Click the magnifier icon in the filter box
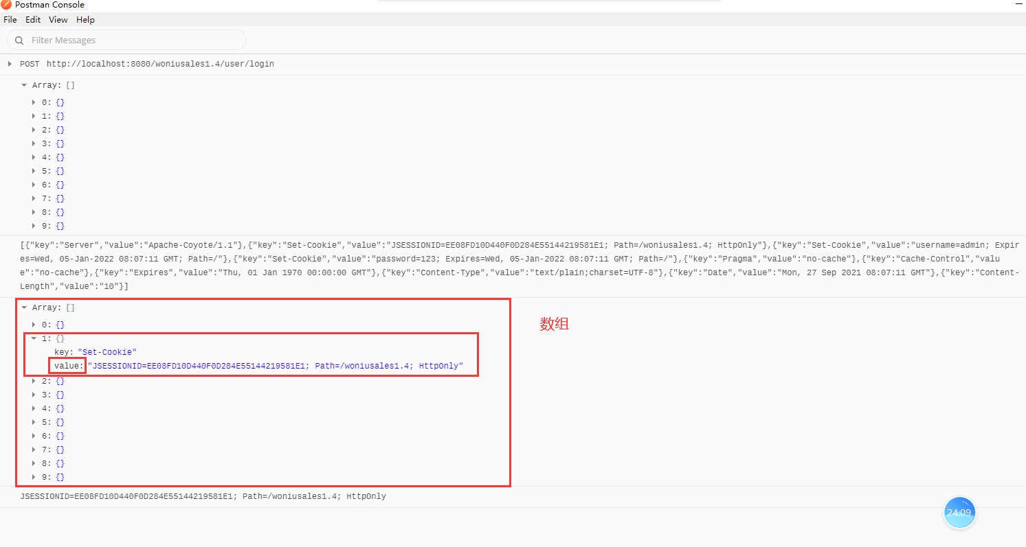This screenshot has height=547, width=1026. [19, 40]
